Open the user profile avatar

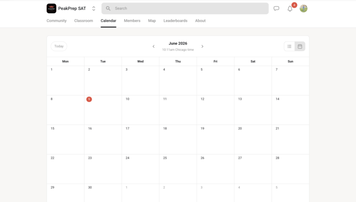tap(304, 8)
